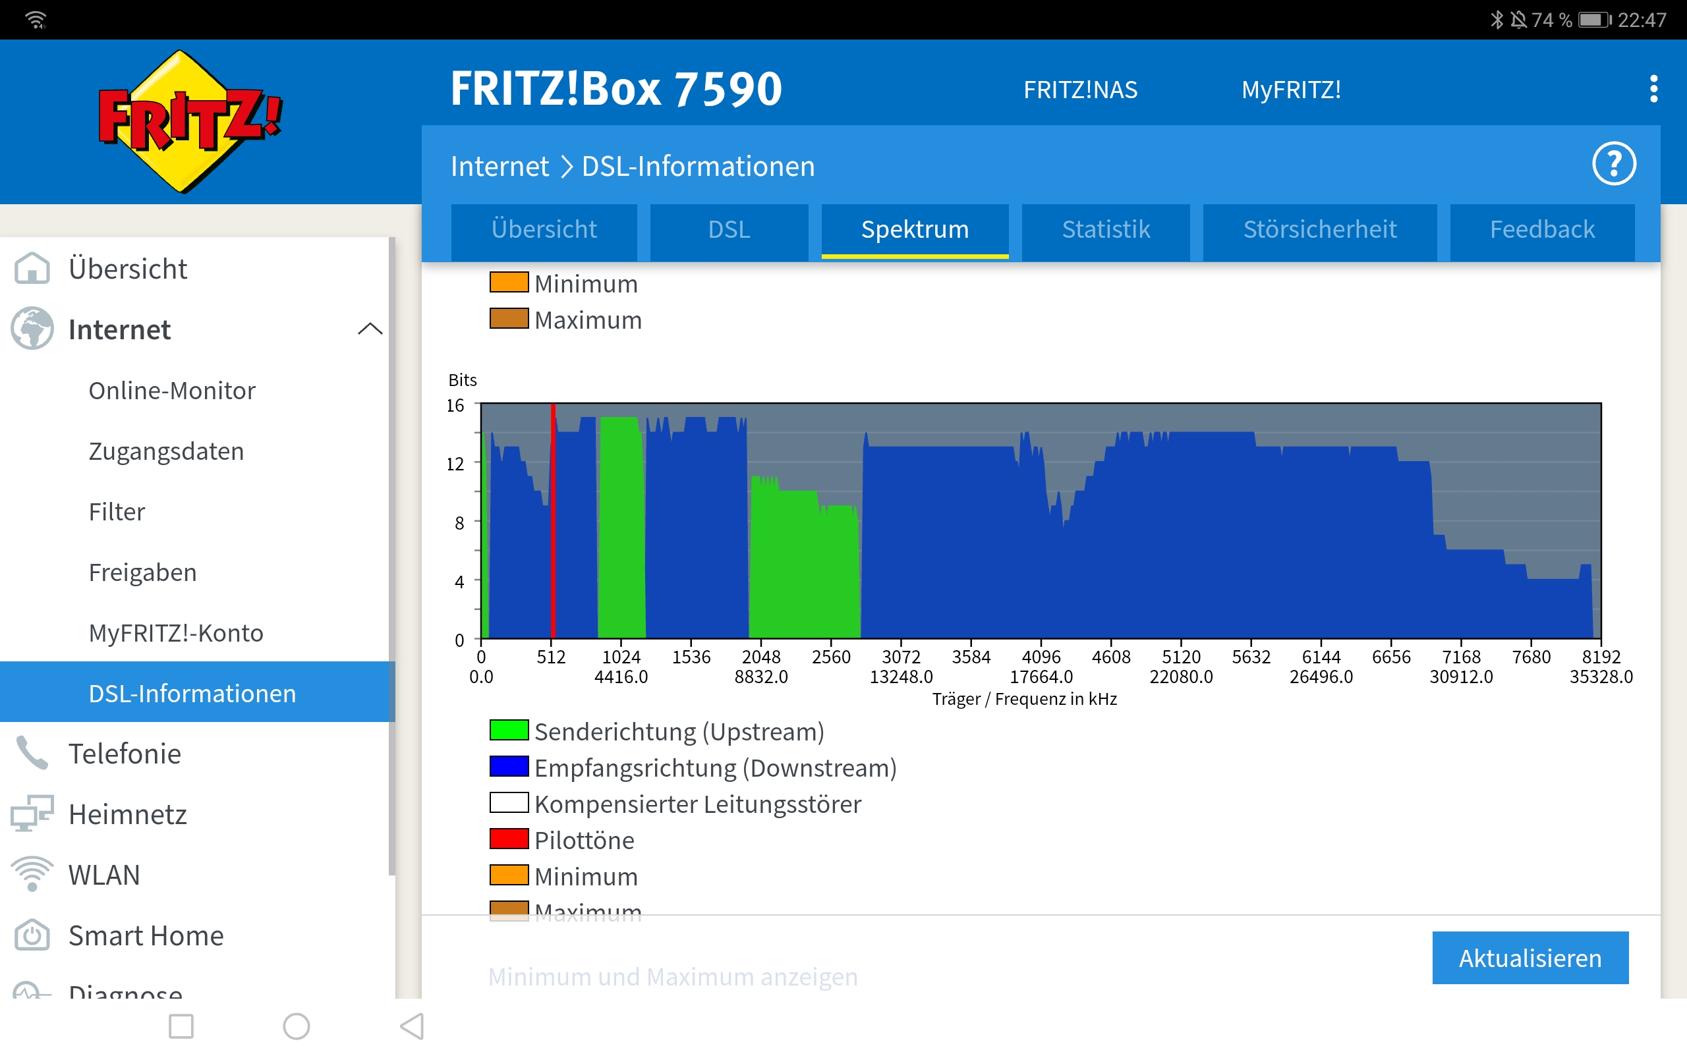Open the DSL tab
The height and width of the screenshot is (1054, 1687).
pos(729,230)
